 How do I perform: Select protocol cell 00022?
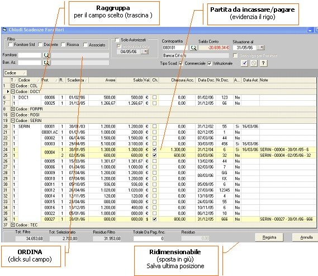pyautogui.click(x=50, y=213)
